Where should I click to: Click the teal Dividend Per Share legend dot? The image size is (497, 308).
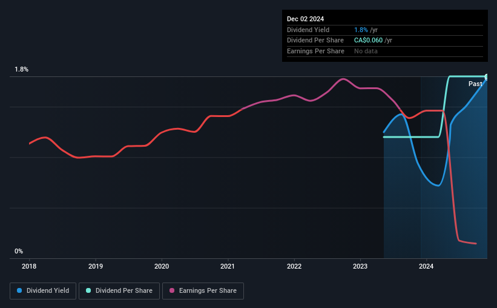point(88,290)
